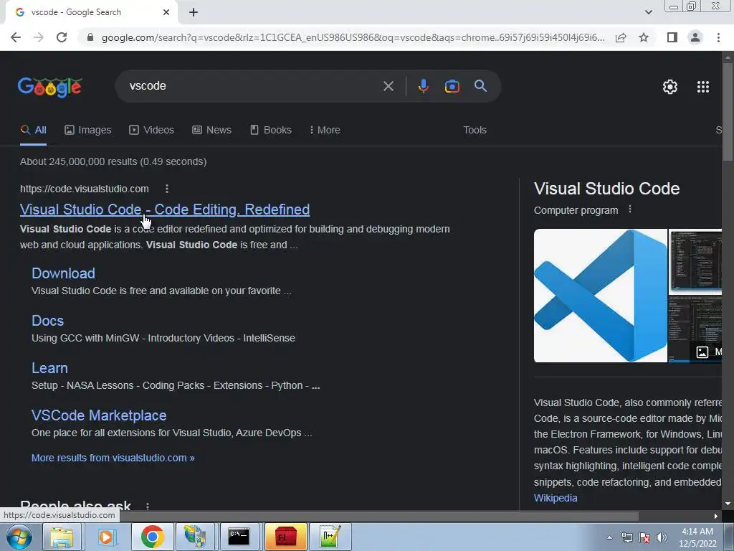The width and height of the screenshot is (734, 551).
Task: Open the red FL taskbar application
Action: 285,537
